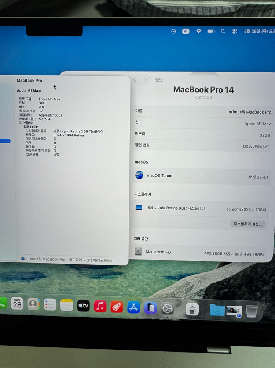The width and height of the screenshot is (275, 368).
Task: Open Control Center in menu bar
Action: click(x=235, y=31)
